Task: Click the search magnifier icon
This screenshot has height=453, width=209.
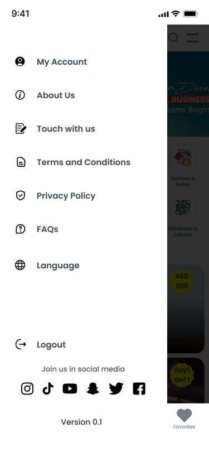Action: [x=173, y=38]
